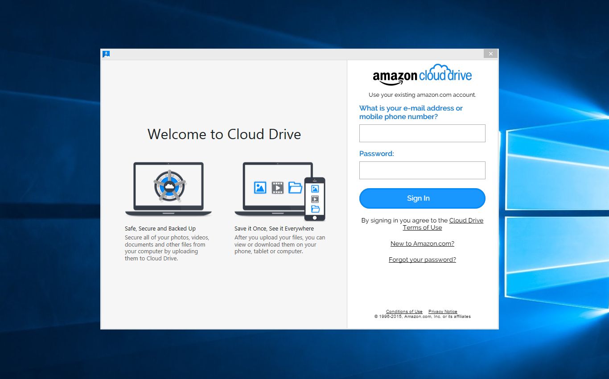Click the amazon cloud drive logo
609x379 pixels.
[422, 75]
